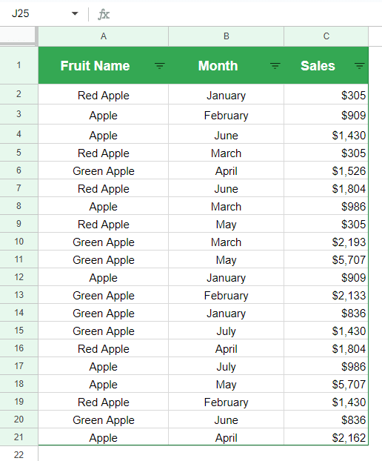Click the Green Apple cell in row 6
Viewport: 382px width, 461px height.
104,170
